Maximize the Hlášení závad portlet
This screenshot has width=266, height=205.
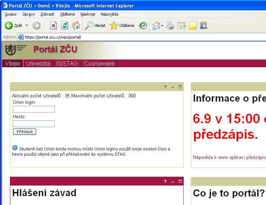click(x=180, y=181)
